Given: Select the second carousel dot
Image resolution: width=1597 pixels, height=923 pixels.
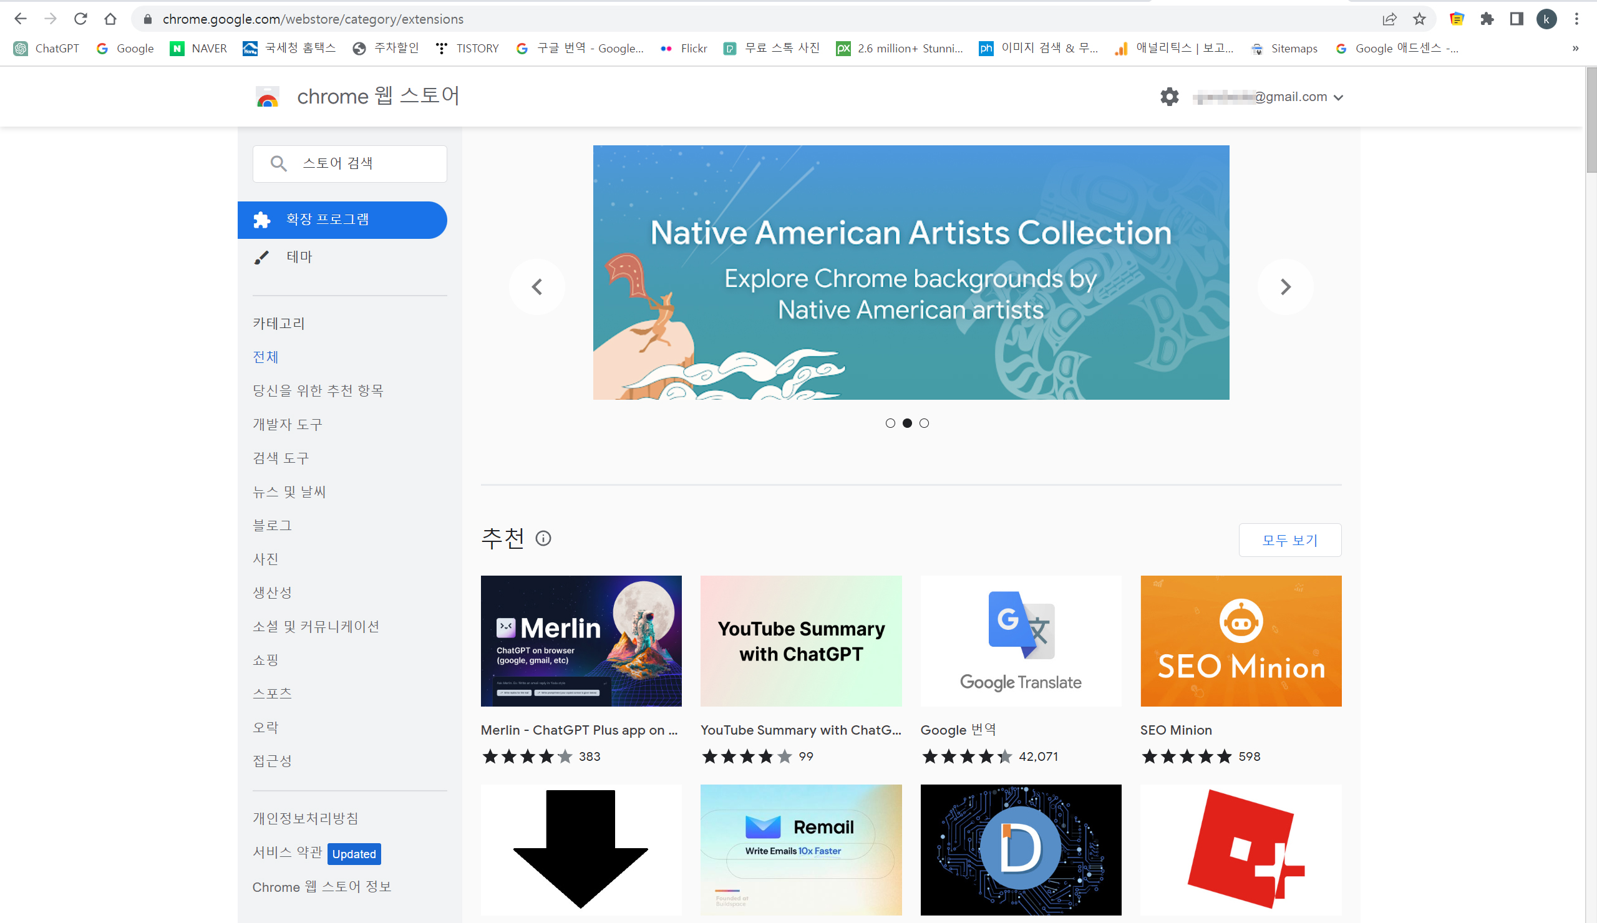Looking at the screenshot, I should pos(908,423).
